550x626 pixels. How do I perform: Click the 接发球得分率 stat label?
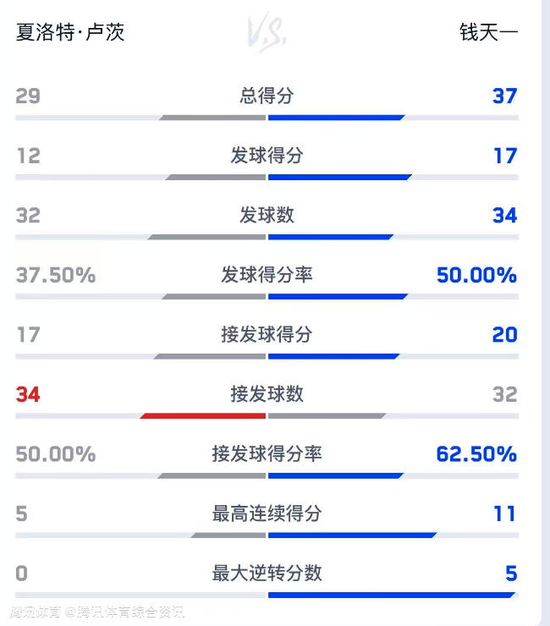(267, 454)
